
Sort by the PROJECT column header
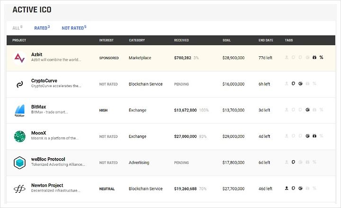tap(19, 40)
